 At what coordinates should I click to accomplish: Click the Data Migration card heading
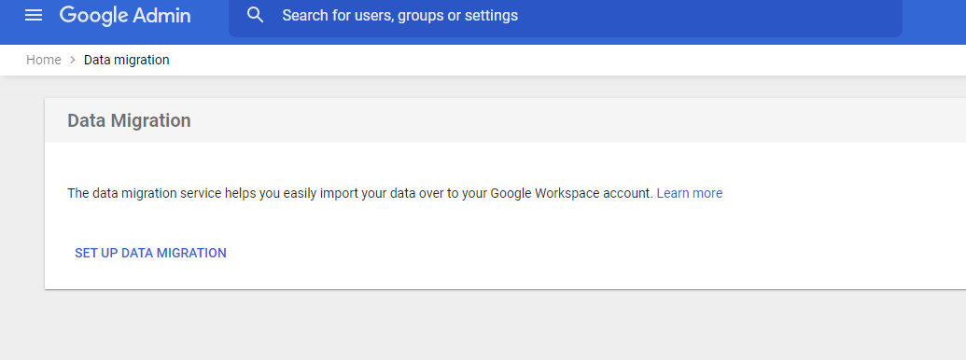129,120
